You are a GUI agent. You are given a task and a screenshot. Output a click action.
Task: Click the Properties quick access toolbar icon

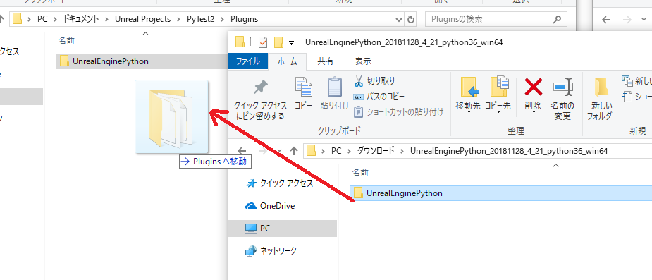[x=263, y=42]
